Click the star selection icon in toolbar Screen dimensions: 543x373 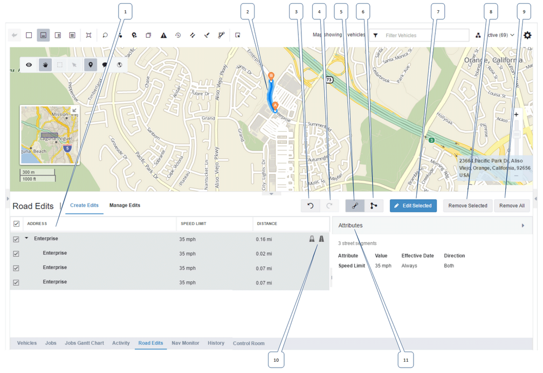pos(238,35)
